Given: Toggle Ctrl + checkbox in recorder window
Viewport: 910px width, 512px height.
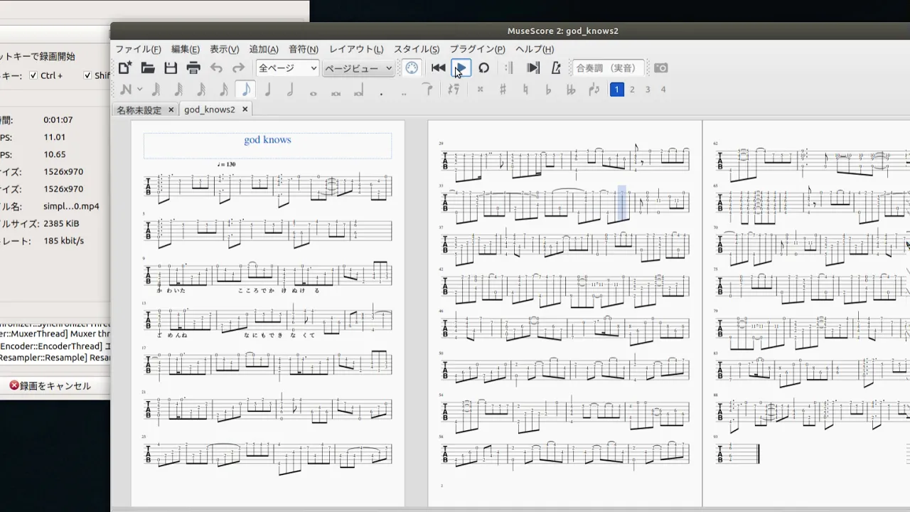Looking at the screenshot, I should pyautogui.click(x=33, y=75).
